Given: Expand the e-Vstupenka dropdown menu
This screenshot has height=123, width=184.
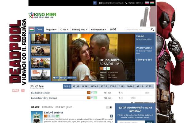Looking at the screenshot, I should pos(98,30).
